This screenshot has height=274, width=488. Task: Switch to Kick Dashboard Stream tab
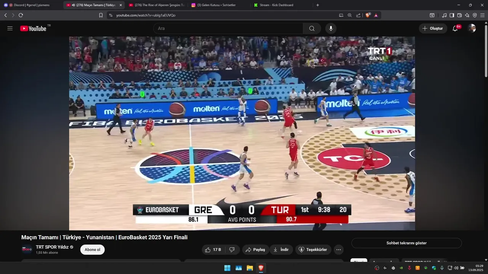[281, 5]
